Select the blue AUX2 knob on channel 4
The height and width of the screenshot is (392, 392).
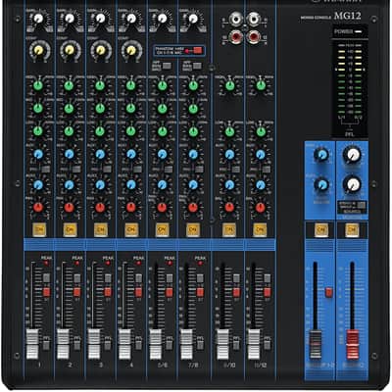click(x=131, y=185)
